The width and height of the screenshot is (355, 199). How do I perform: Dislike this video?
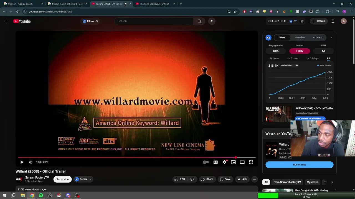click(192, 179)
